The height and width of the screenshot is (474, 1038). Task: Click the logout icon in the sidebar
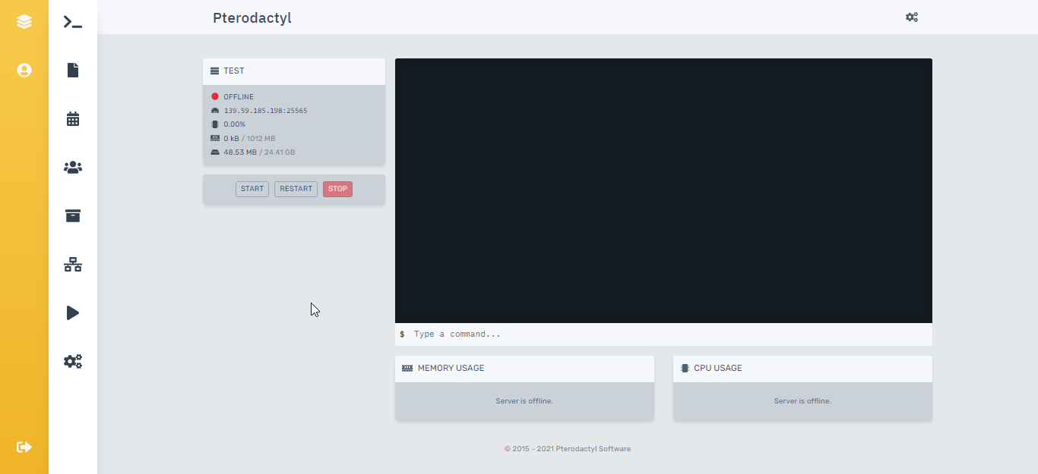[x=24, y=447]
